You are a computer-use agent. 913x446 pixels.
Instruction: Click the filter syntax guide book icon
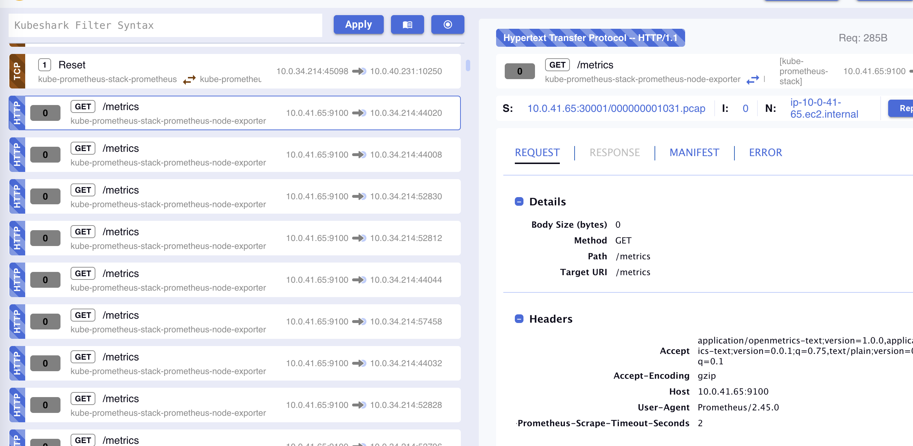(x=407, y=24)
